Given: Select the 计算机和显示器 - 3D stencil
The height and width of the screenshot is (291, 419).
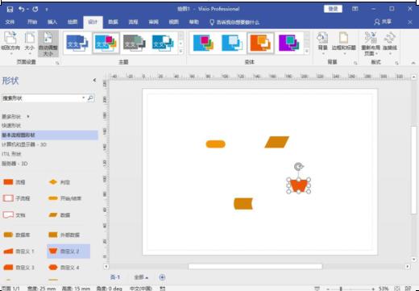Looking at the screenshot, I should [24, 144].
